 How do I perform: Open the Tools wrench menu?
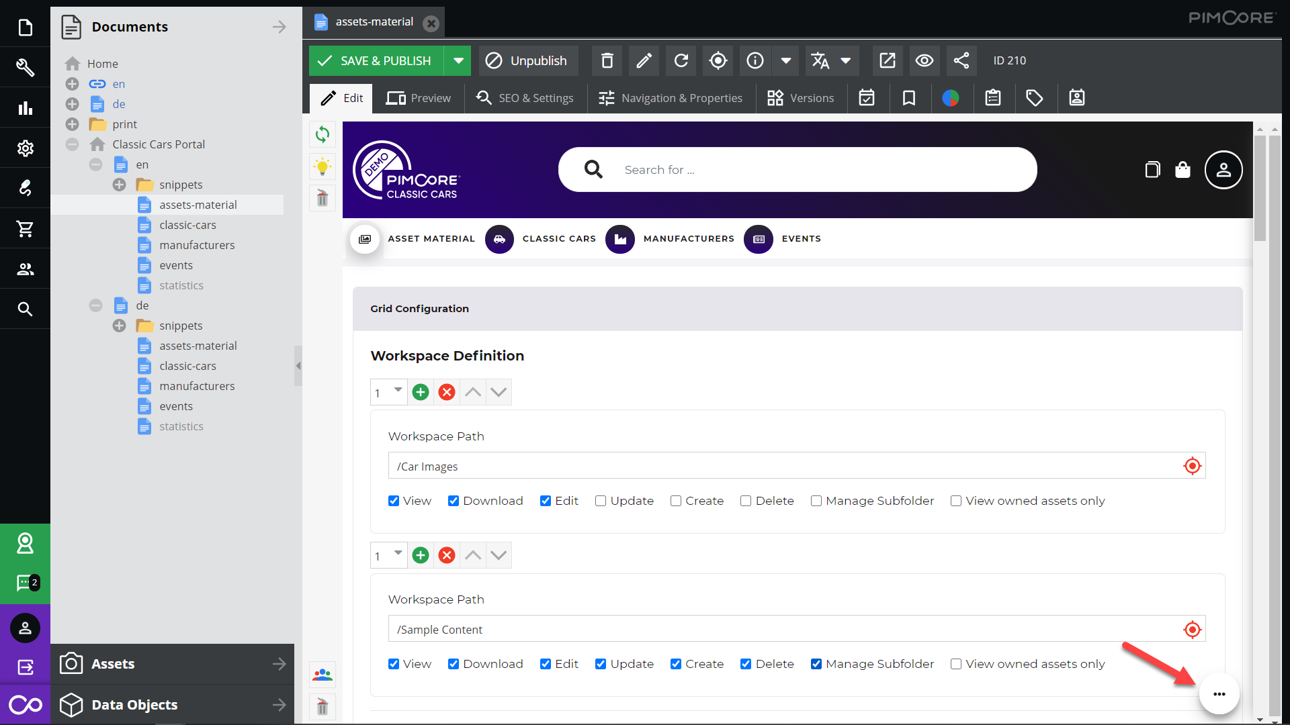tap(25, 67)
